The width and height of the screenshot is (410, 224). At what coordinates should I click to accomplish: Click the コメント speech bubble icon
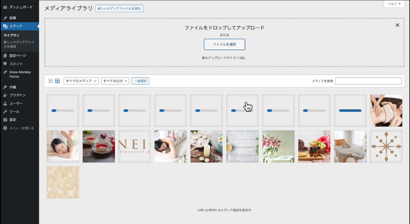click(x=5, y=64)
